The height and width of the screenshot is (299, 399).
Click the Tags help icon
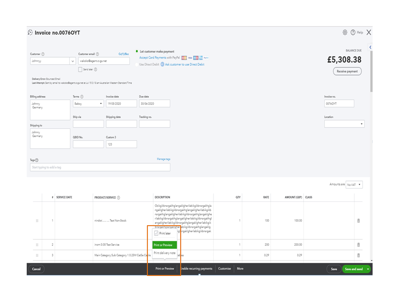[37, 160]
